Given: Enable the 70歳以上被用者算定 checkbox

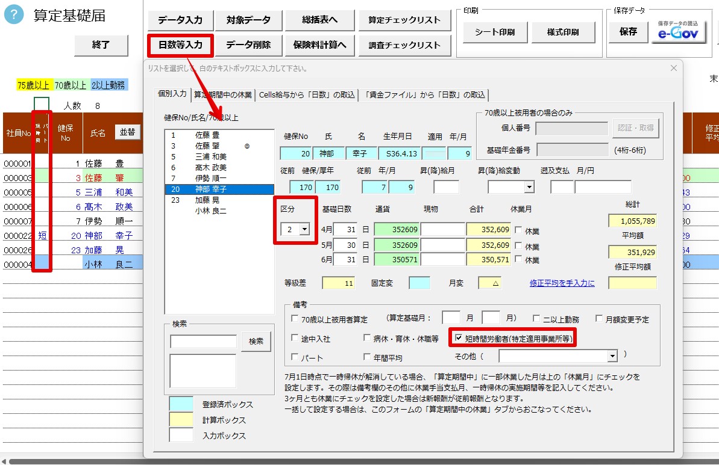Looking at the screenshot, I should pyautogui.click(x=295, y=318).
